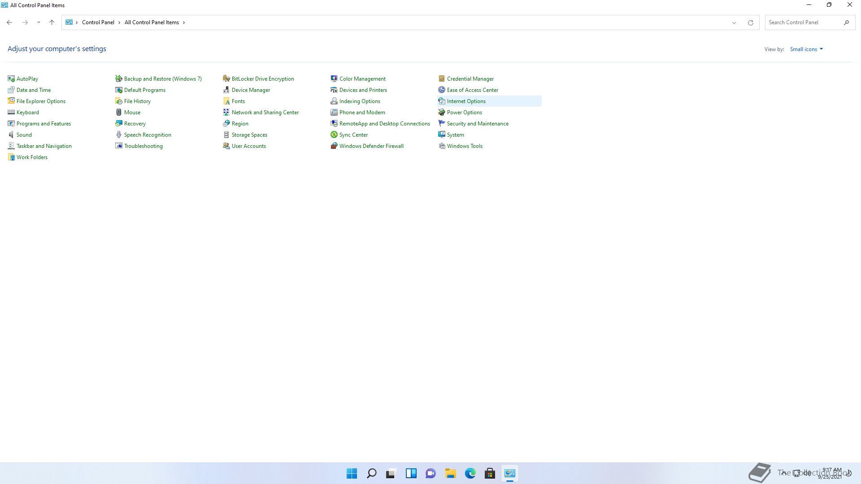The height and width of the screenshot is (484, 861).
Task: Open the Programs and Features link
Action: tap(43, 124)
